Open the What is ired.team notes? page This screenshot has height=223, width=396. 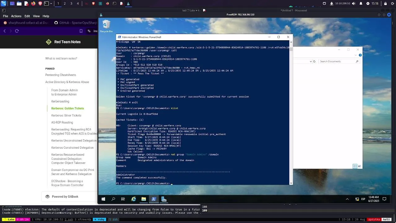pos(61,58)
